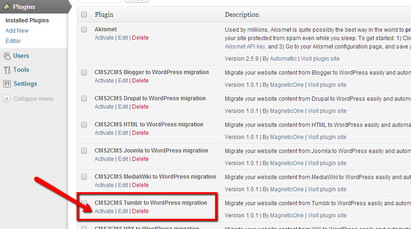Delete the Joomla to WordPress migration plugin
411x229 pixels.
(x=140, y=159)
